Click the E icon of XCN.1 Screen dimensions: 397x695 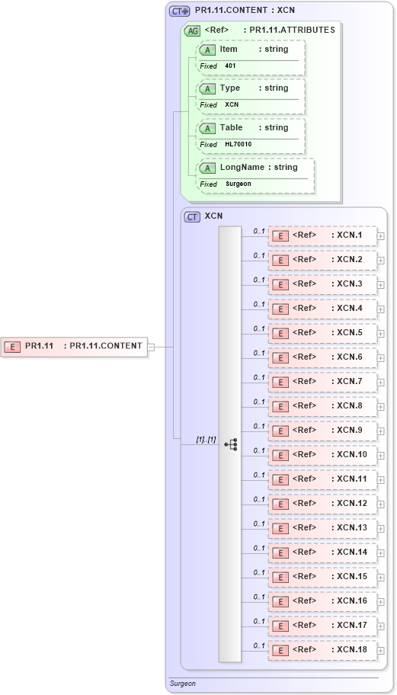pyautogui.click(x=280, y=236)
